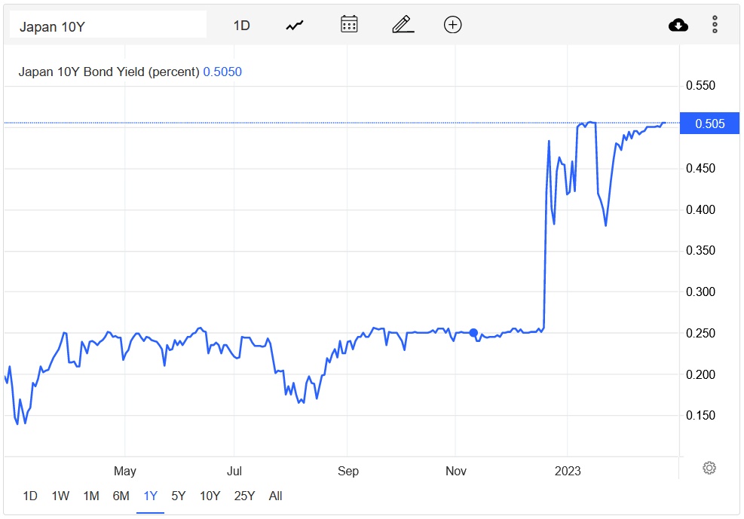Image resolution: width=744 pixels, height=519 pixels.
Task: Select the 1D time range
Action: click(x=30, y=496)
